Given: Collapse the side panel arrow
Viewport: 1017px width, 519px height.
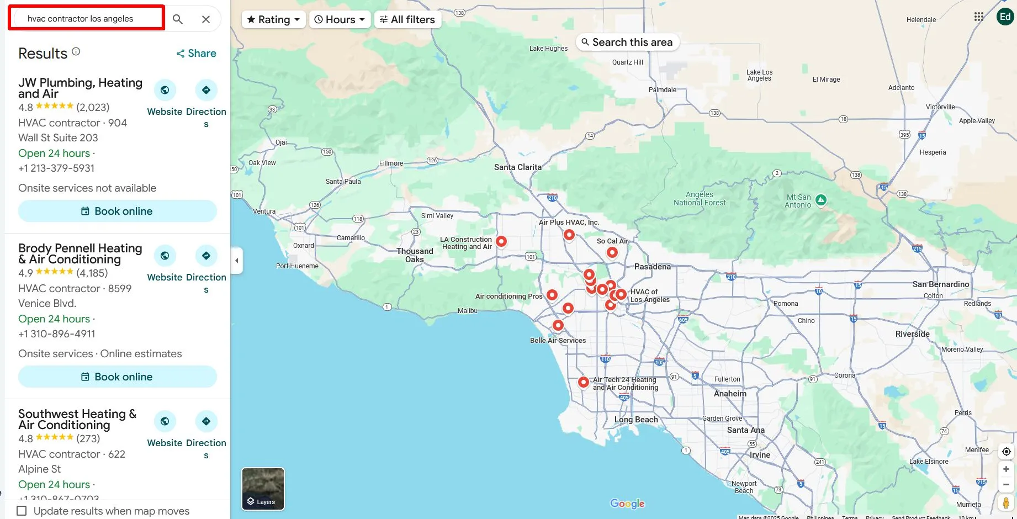Looking at the screenshot, I should [x=237, y=261].
